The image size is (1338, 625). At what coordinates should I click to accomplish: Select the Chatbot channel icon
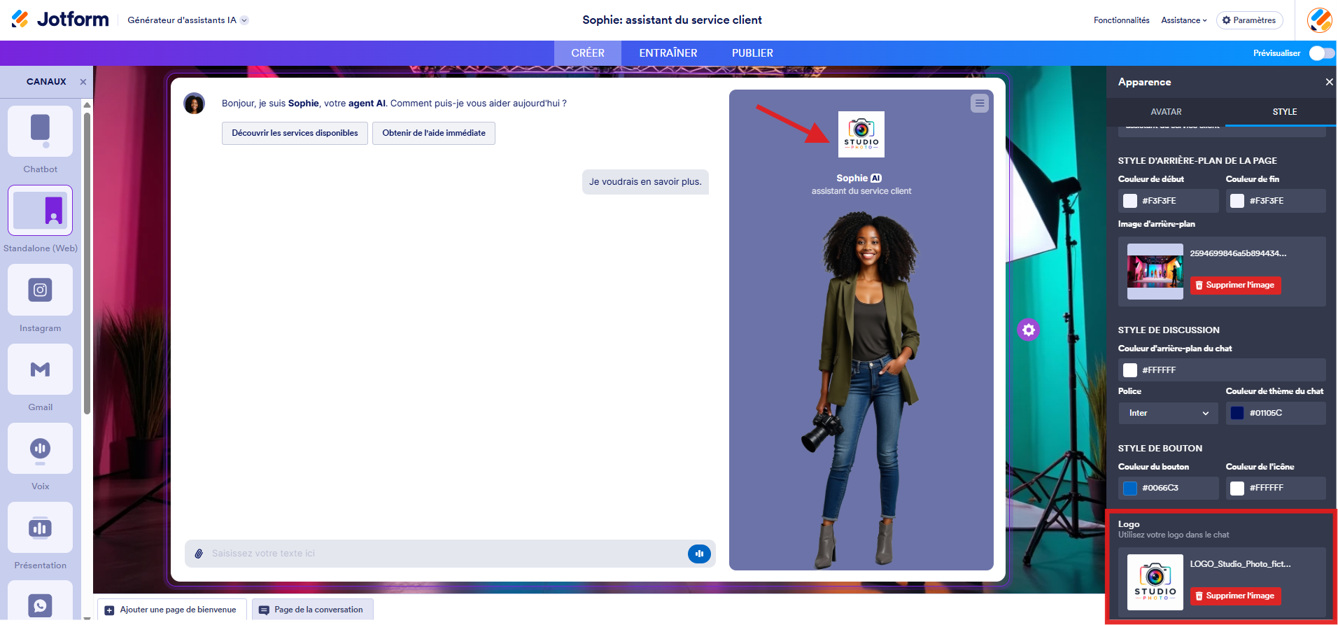(x=40, y=132)
